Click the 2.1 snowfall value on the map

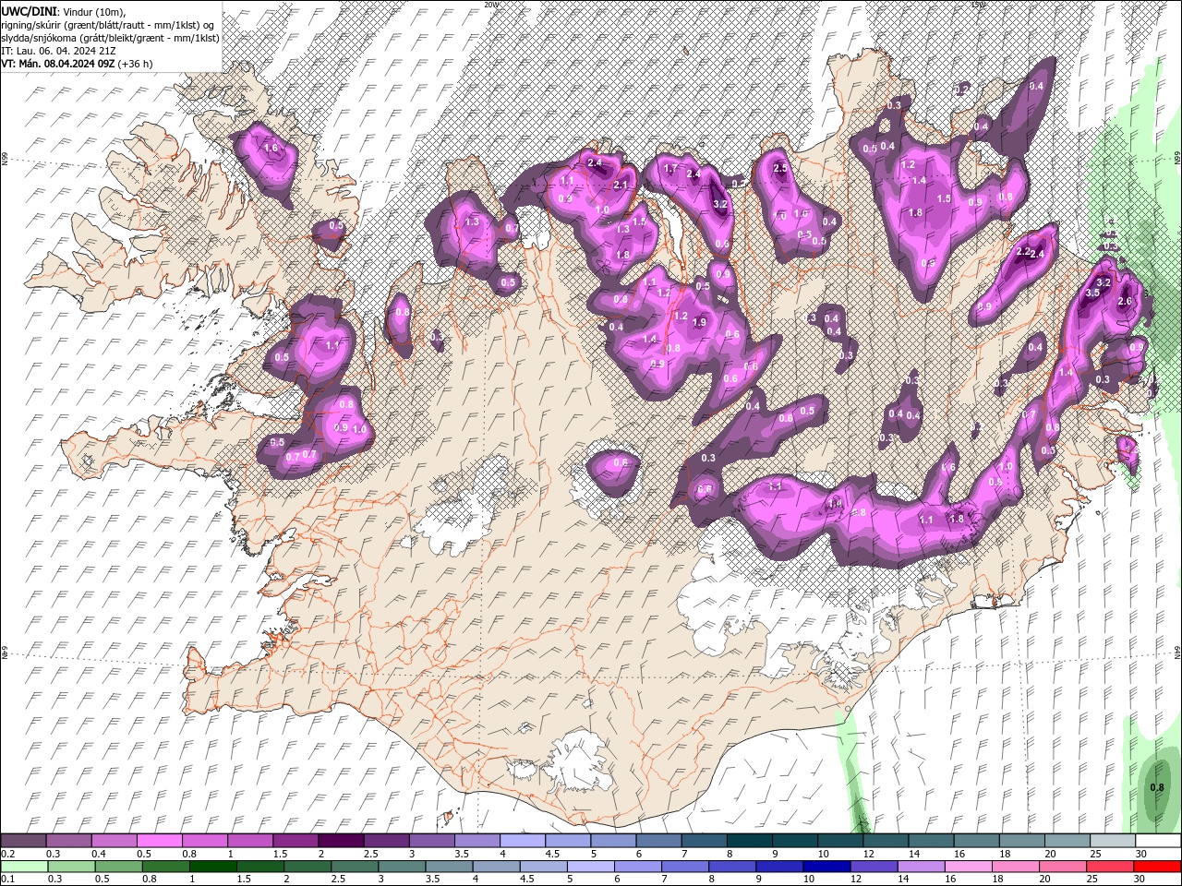[621, 185]
